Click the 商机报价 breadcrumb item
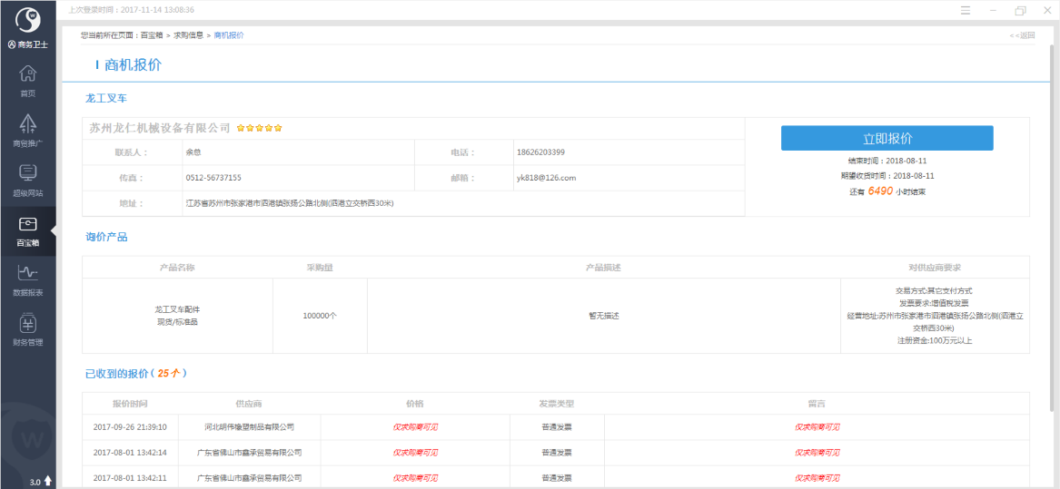Image resolution: width=1060 pixels, height=489 pixels. point(229,35)
